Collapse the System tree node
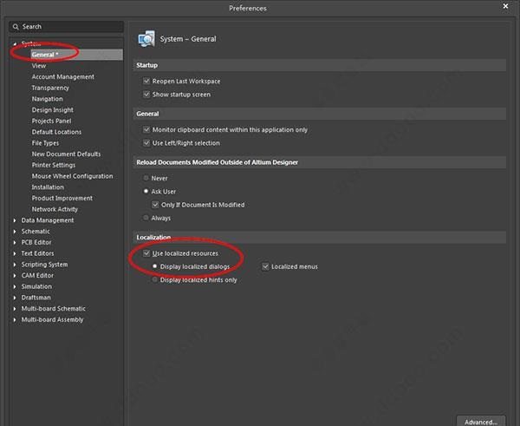520x426 pixels. [x=15, y=44]
